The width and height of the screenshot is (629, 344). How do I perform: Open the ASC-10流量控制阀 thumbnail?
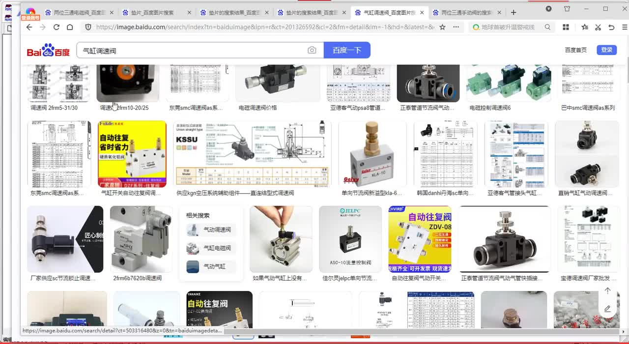tap(350, 239)
